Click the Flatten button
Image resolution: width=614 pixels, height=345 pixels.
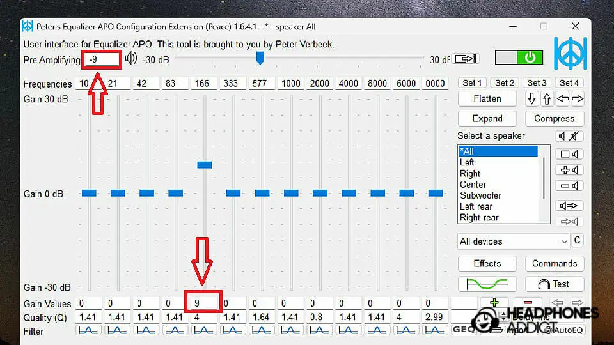[x=487, y=99]
